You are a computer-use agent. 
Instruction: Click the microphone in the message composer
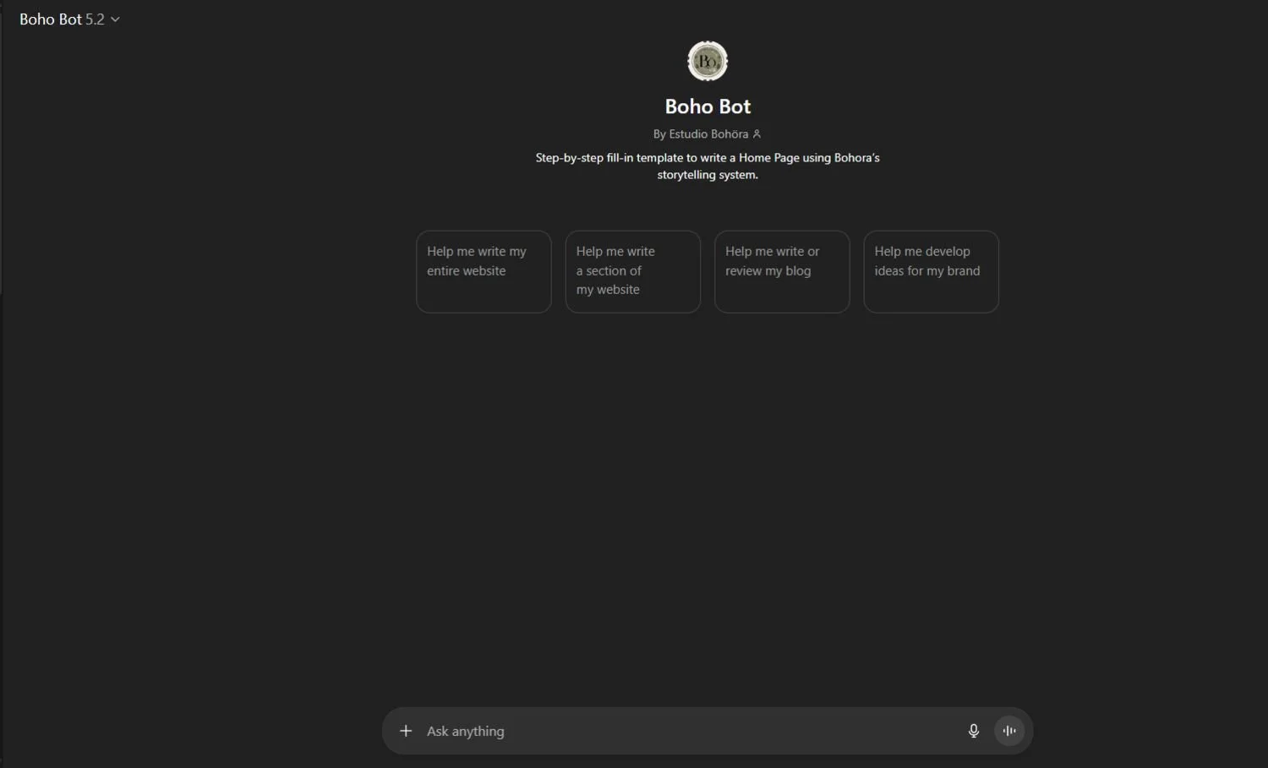point(974,730)
